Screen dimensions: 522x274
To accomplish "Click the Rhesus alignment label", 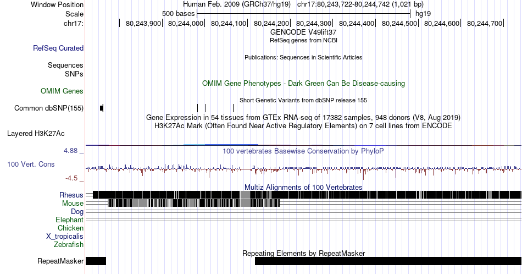I will (71, 195).
